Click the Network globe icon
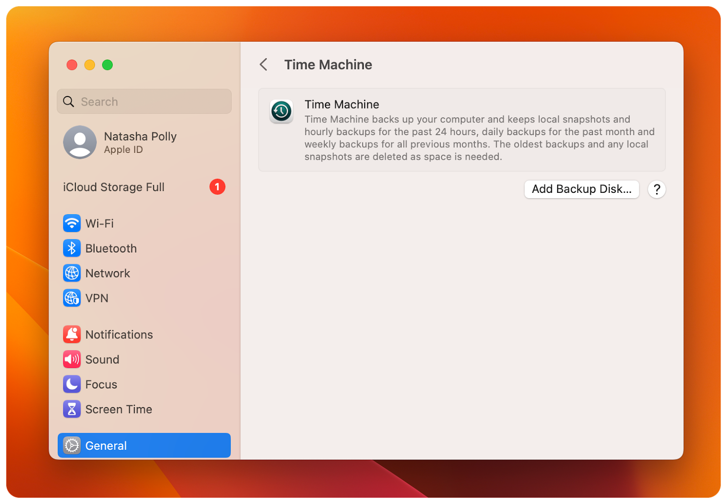The image size is (727, 504). pos(72,273)
